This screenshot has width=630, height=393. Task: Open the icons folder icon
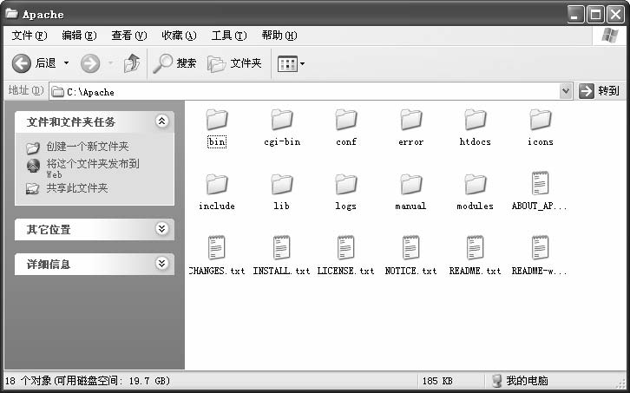point(541,120)
